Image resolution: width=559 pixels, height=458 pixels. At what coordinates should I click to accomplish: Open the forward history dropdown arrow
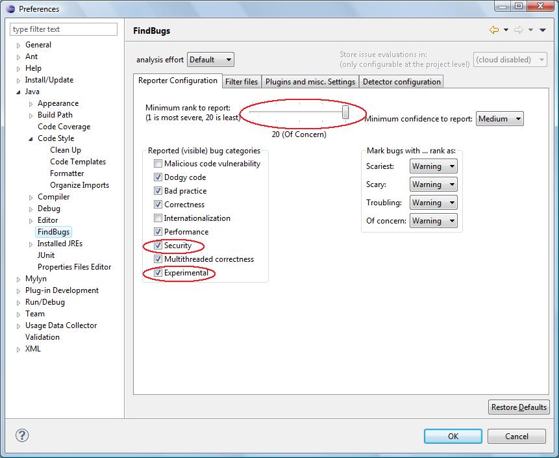tap(531, 30)
